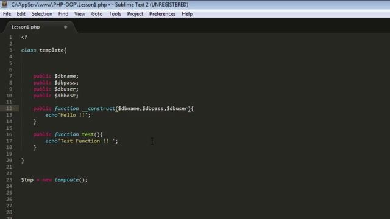Open the Project menu
The image size is (390, 219).
(x=135, y=14)
